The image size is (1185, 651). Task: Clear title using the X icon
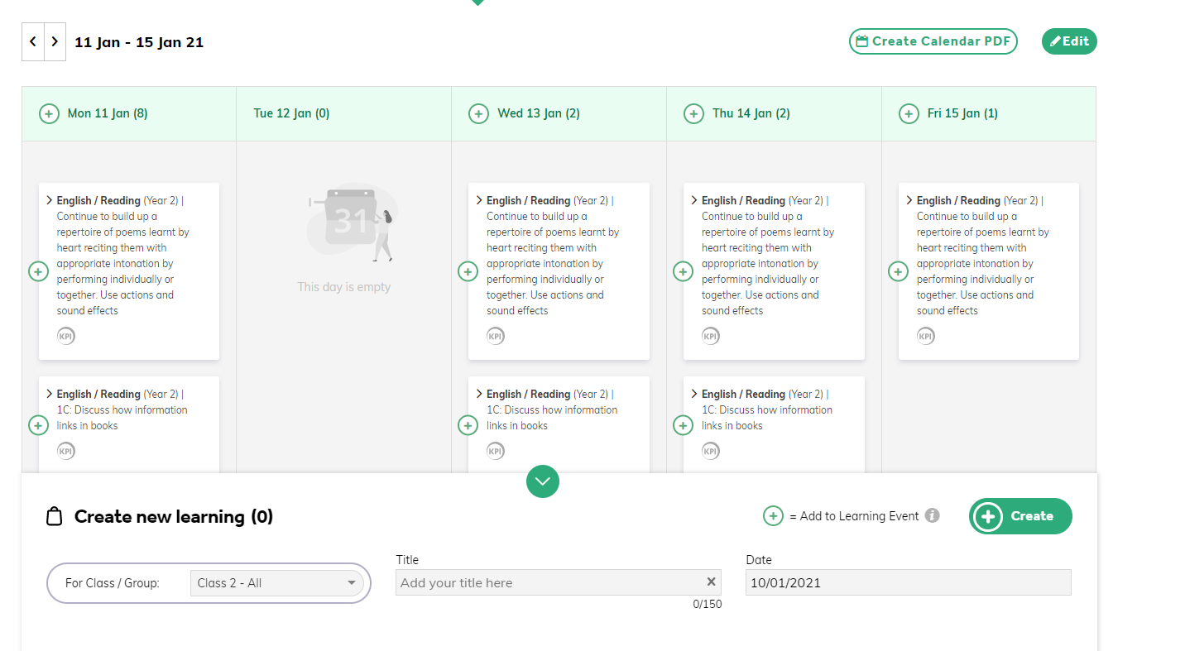pyautogui.click(x=711, y=582)
